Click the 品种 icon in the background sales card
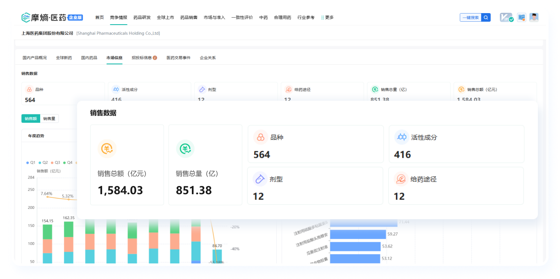Screen dimensions: 560x279 point(29,89)
